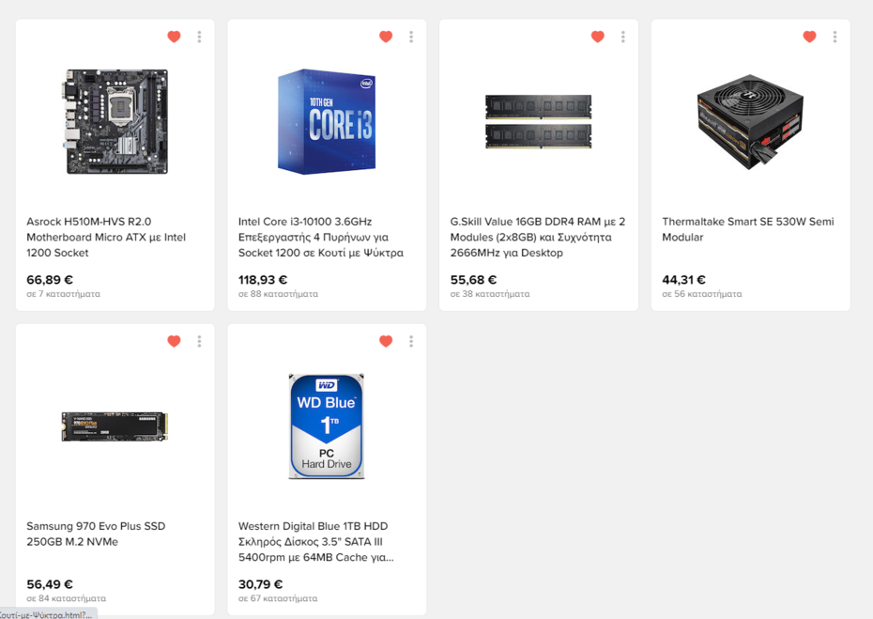Open more options on WD Blue HDD card
Viewport: 873px width, 619px height.
coord(411,341)
